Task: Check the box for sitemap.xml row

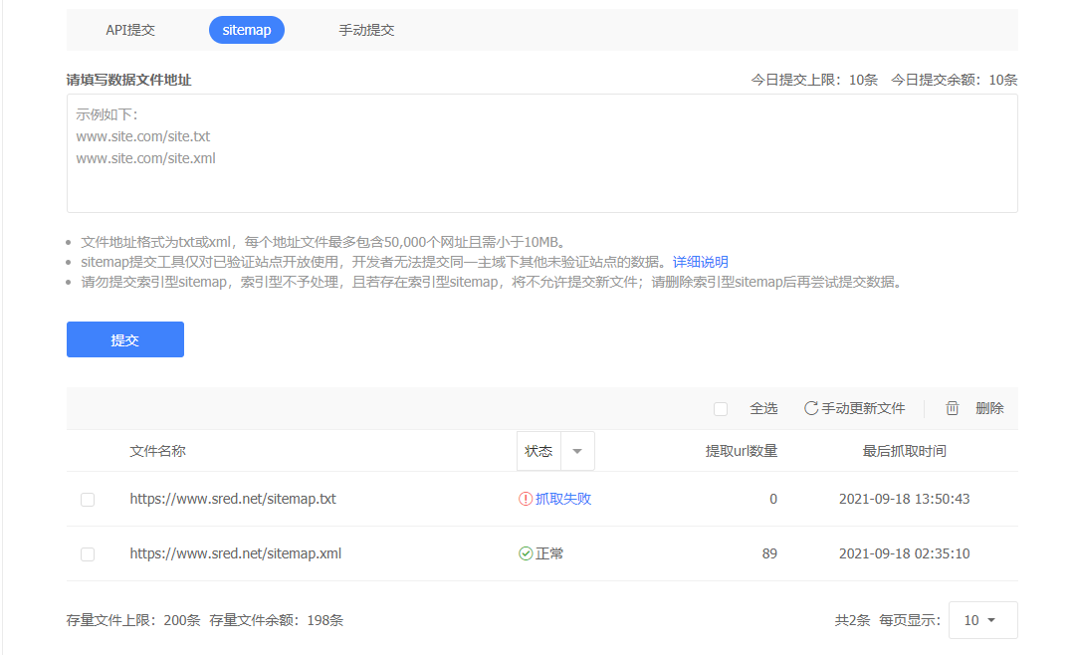Action: point(88,554)
